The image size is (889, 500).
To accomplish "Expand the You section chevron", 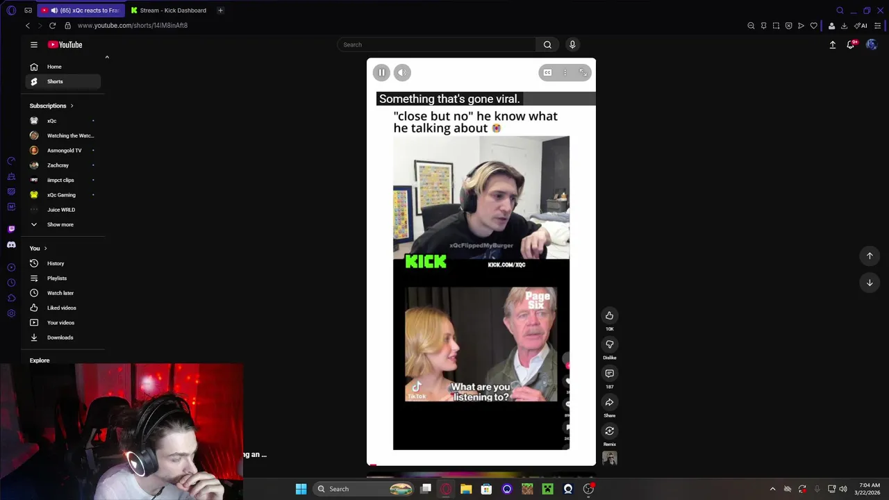I will [45, 248].
